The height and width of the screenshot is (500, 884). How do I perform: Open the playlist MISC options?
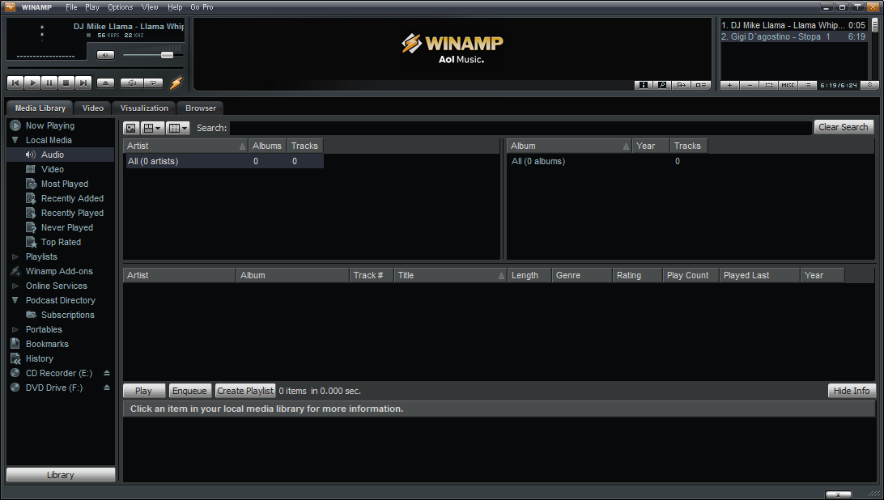point(788,85)
